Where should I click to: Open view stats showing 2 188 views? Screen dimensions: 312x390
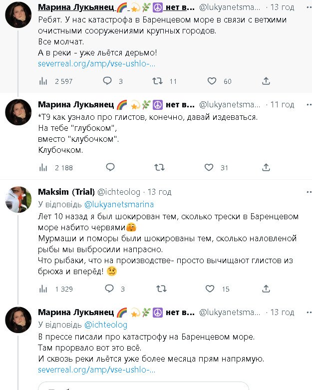(43, 167)
